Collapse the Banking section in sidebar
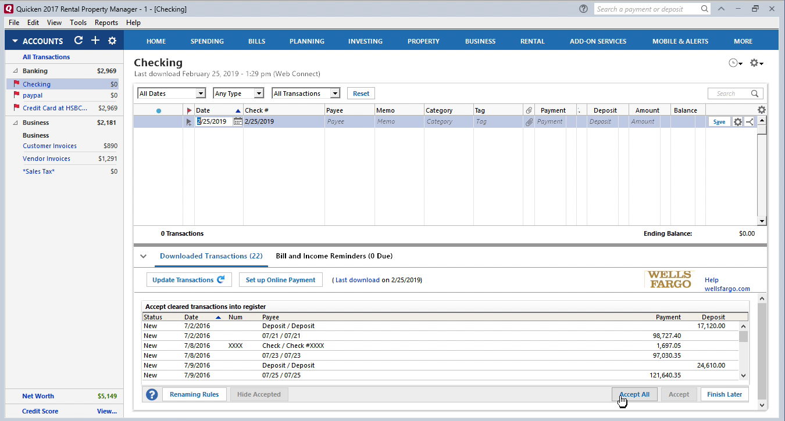 coord(15,71)
